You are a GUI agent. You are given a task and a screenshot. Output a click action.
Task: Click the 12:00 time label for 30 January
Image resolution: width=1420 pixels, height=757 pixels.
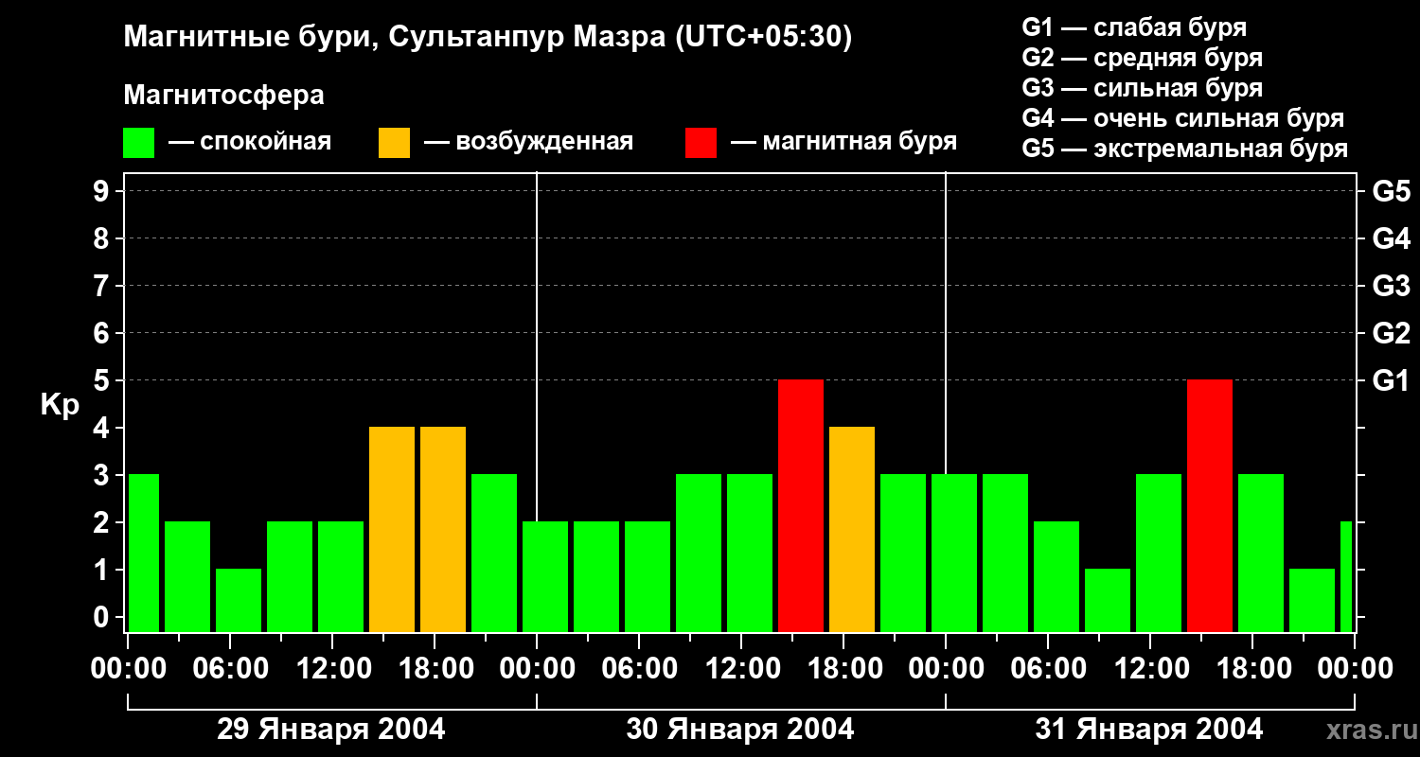[741, 669]
